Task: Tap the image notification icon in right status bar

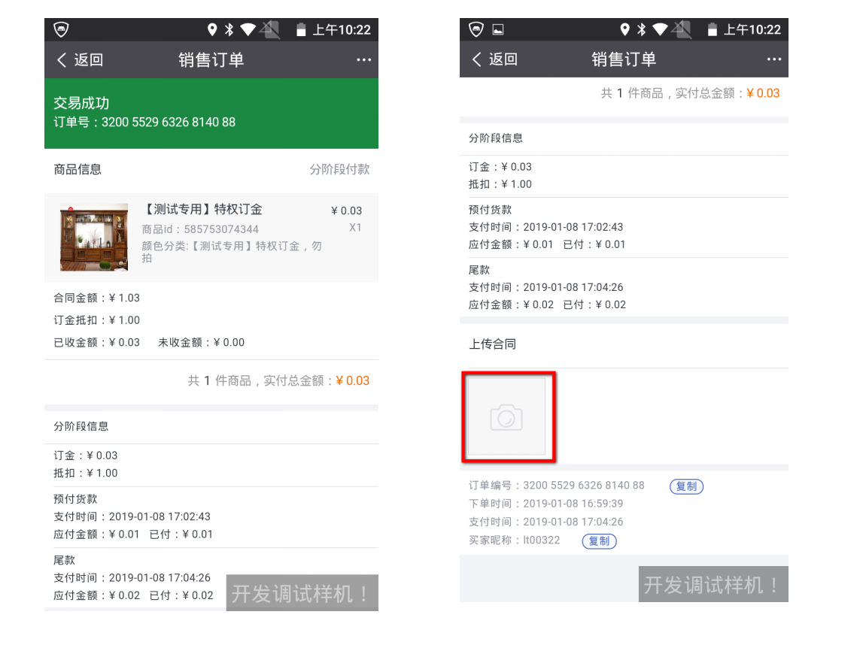Action: 497,30
